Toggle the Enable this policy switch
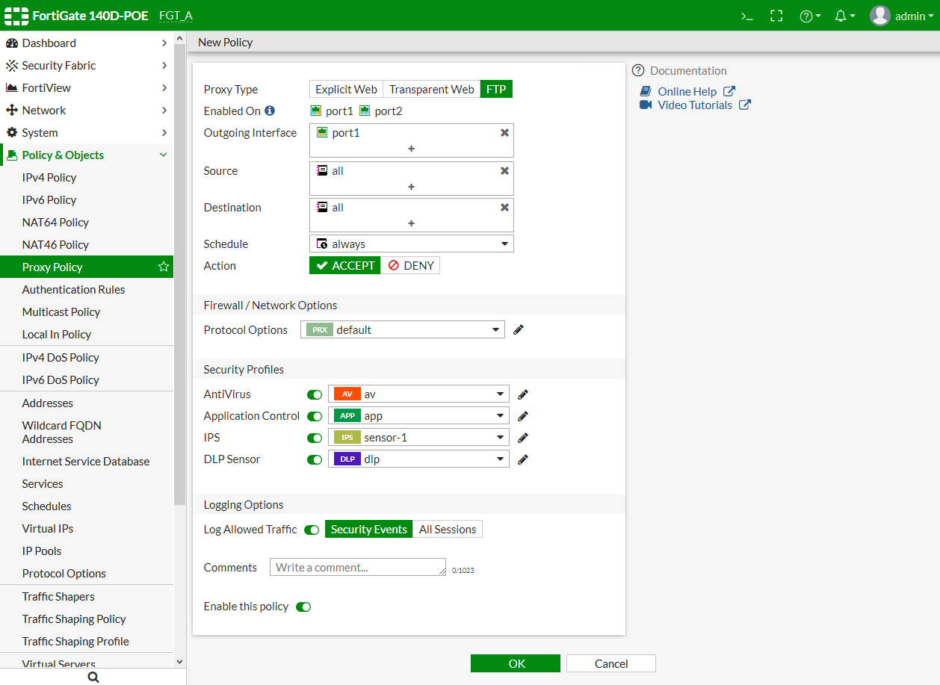Image resolution: width=940 pixels, height=685 pixels. [x=303, y=607]
